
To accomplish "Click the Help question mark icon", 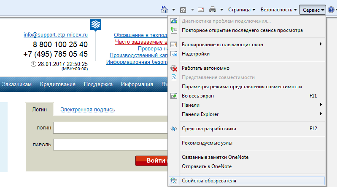I will point(331,9).
